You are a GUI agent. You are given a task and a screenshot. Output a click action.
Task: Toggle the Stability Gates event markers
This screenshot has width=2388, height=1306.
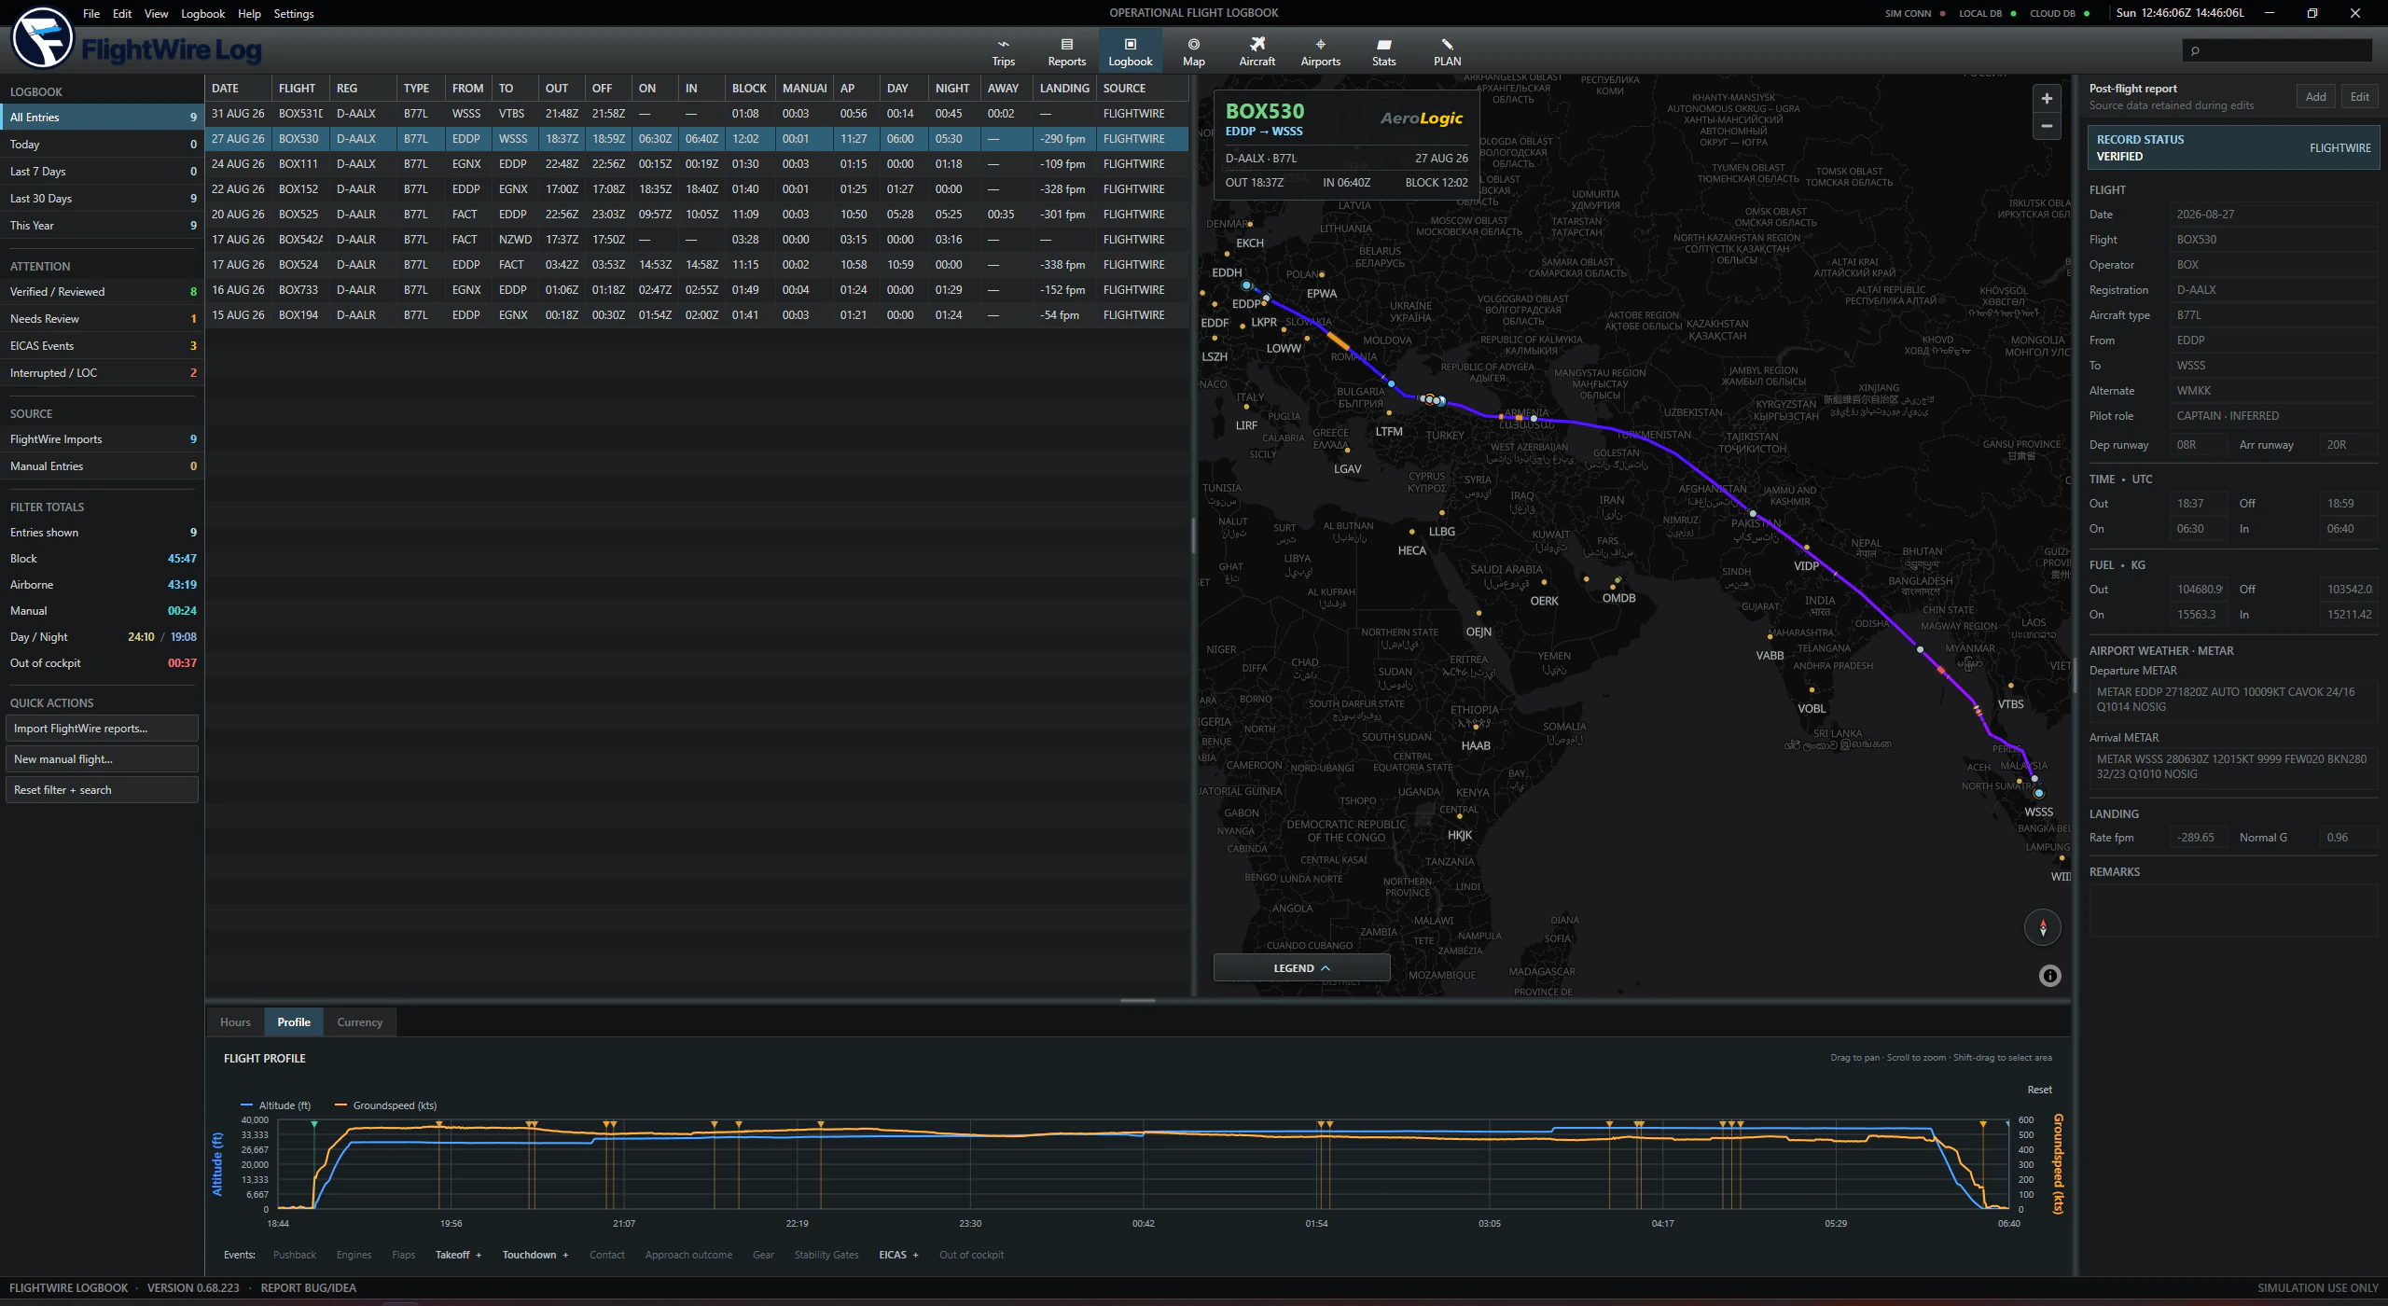[x=826, y=1255]
